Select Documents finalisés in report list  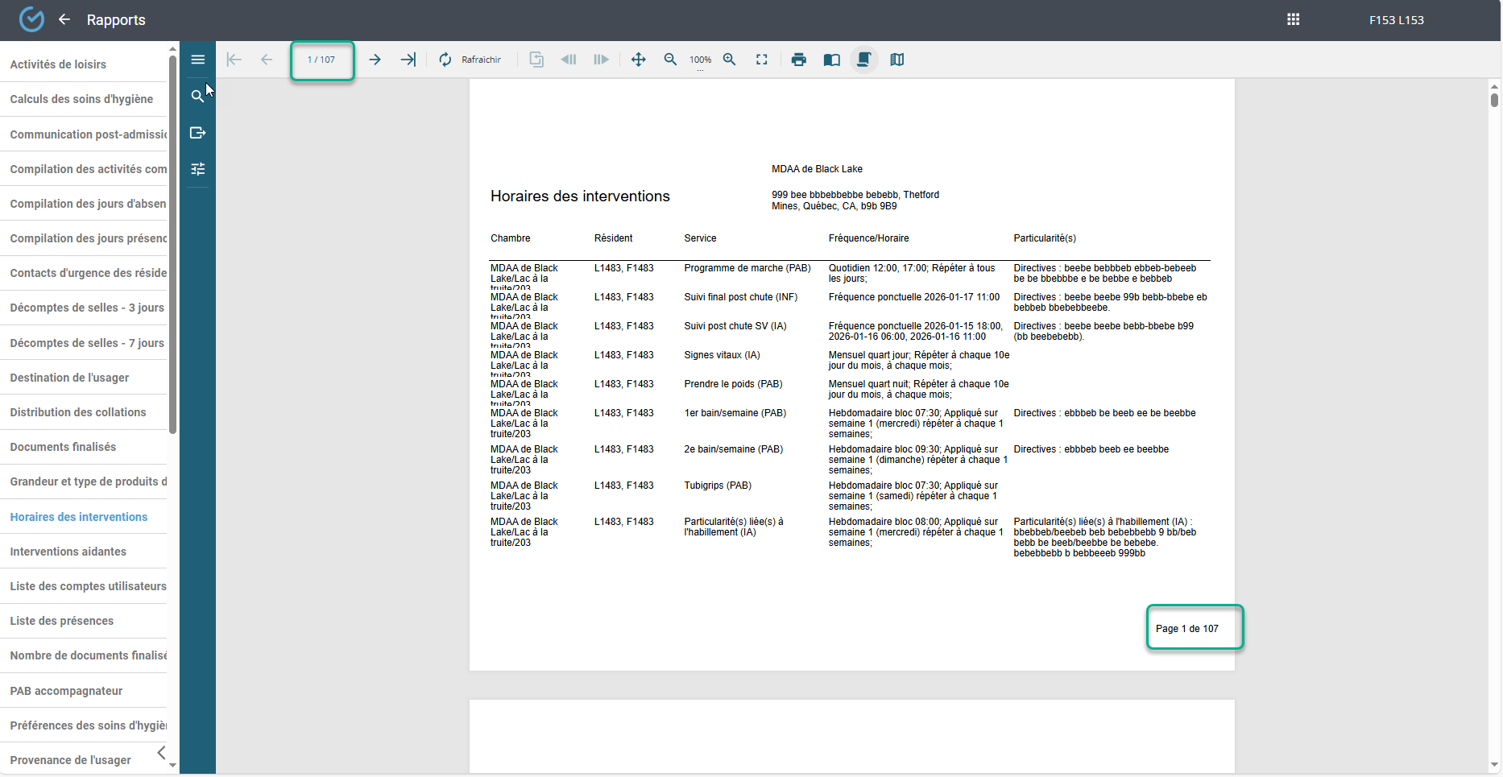(63, 447)
